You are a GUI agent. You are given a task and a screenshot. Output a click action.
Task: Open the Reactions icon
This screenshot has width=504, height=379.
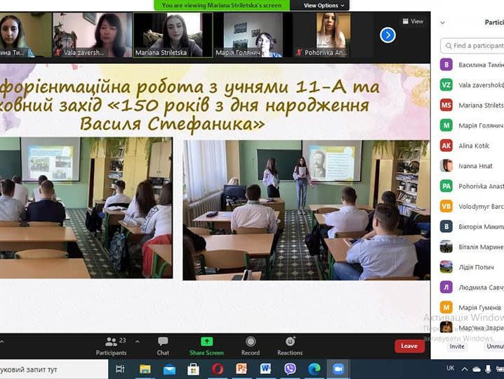[x=290, y=342]
